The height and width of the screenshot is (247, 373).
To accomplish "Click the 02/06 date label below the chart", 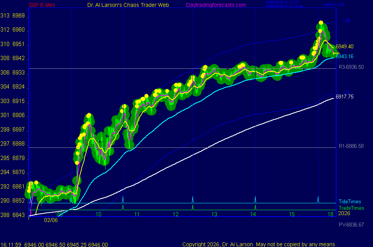I will click(x=51, y=220).
